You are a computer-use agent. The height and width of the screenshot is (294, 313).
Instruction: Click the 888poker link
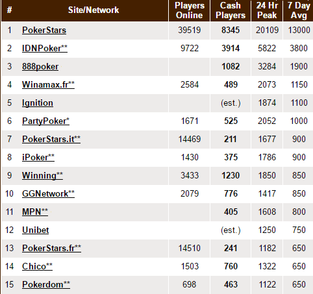pyautogui.click(x=40, y=66)
